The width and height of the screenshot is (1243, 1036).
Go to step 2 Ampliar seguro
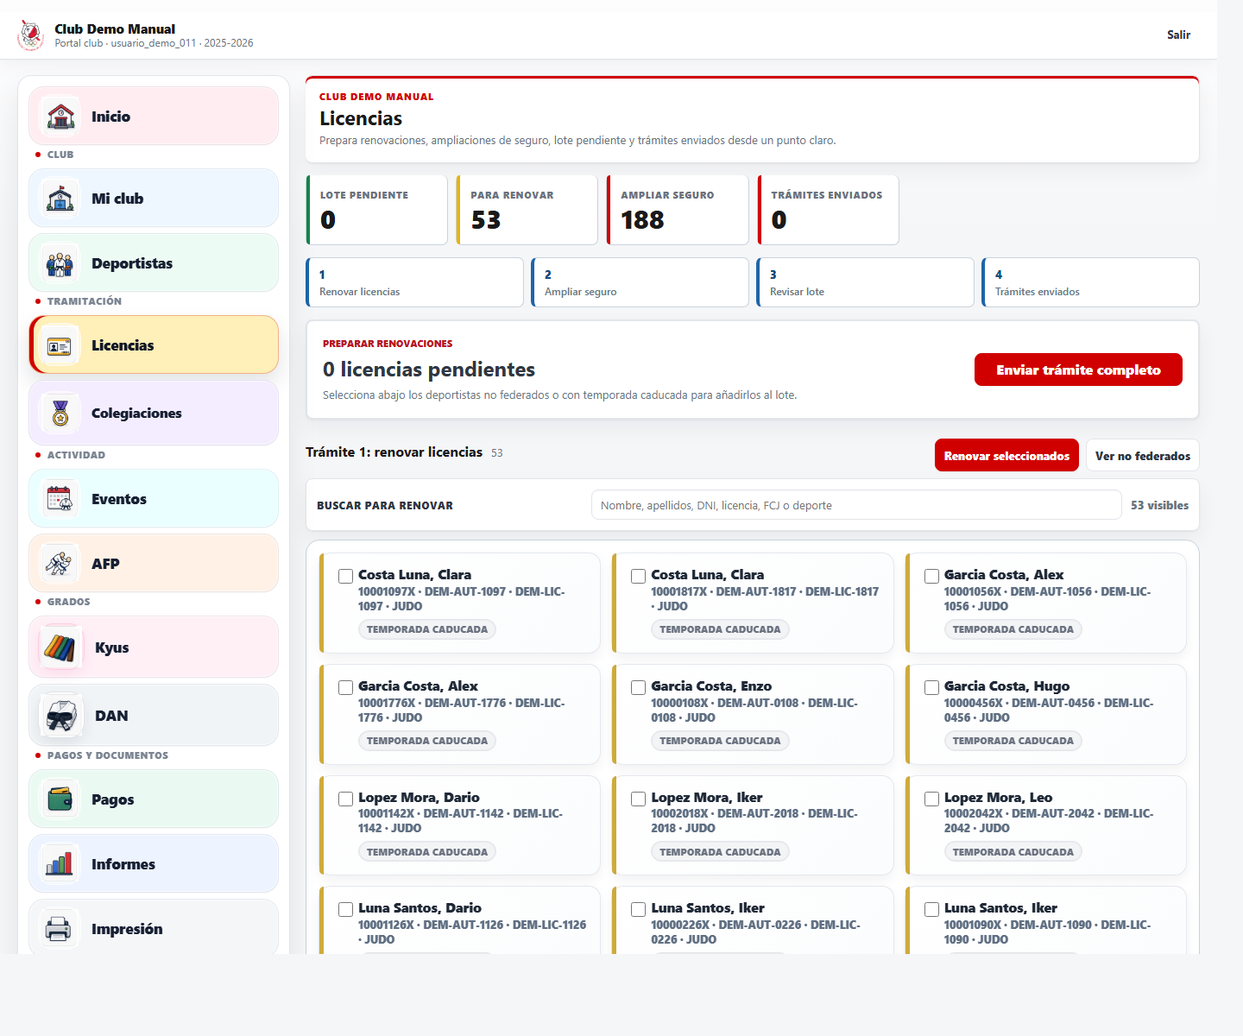point(640,282)
